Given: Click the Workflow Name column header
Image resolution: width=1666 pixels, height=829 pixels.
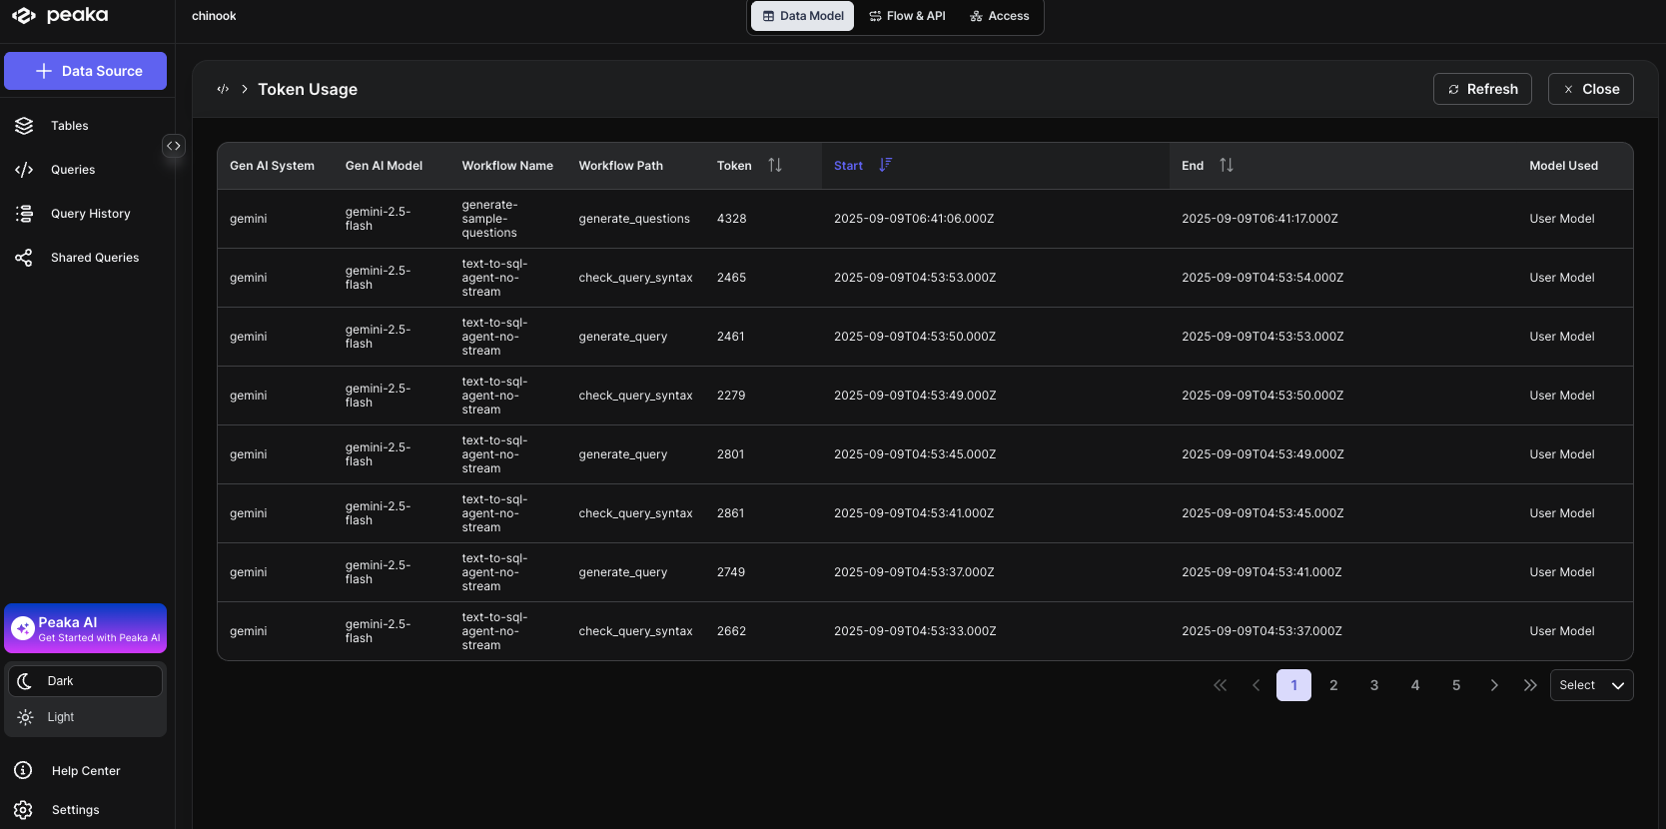Looking at the screenshot, I should point(507,166).
